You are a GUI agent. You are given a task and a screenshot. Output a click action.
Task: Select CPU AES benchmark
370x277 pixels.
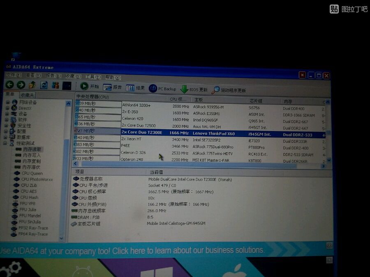[28, 191]
